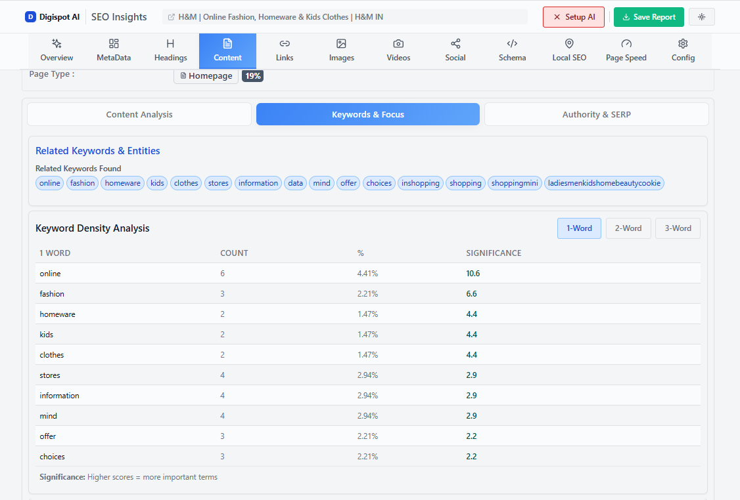This screenshot has width=740, height=500.
Task: Click the SEO Insights title text
Action: pos(119,17)
